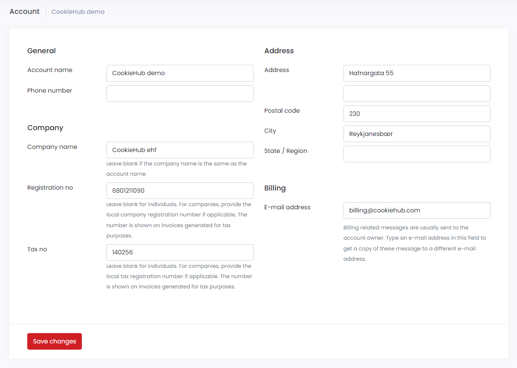Viewport: 517px width, 368px height.
Task: Select the Company name field containing CookieHub ehf
Action: [180, 150]
